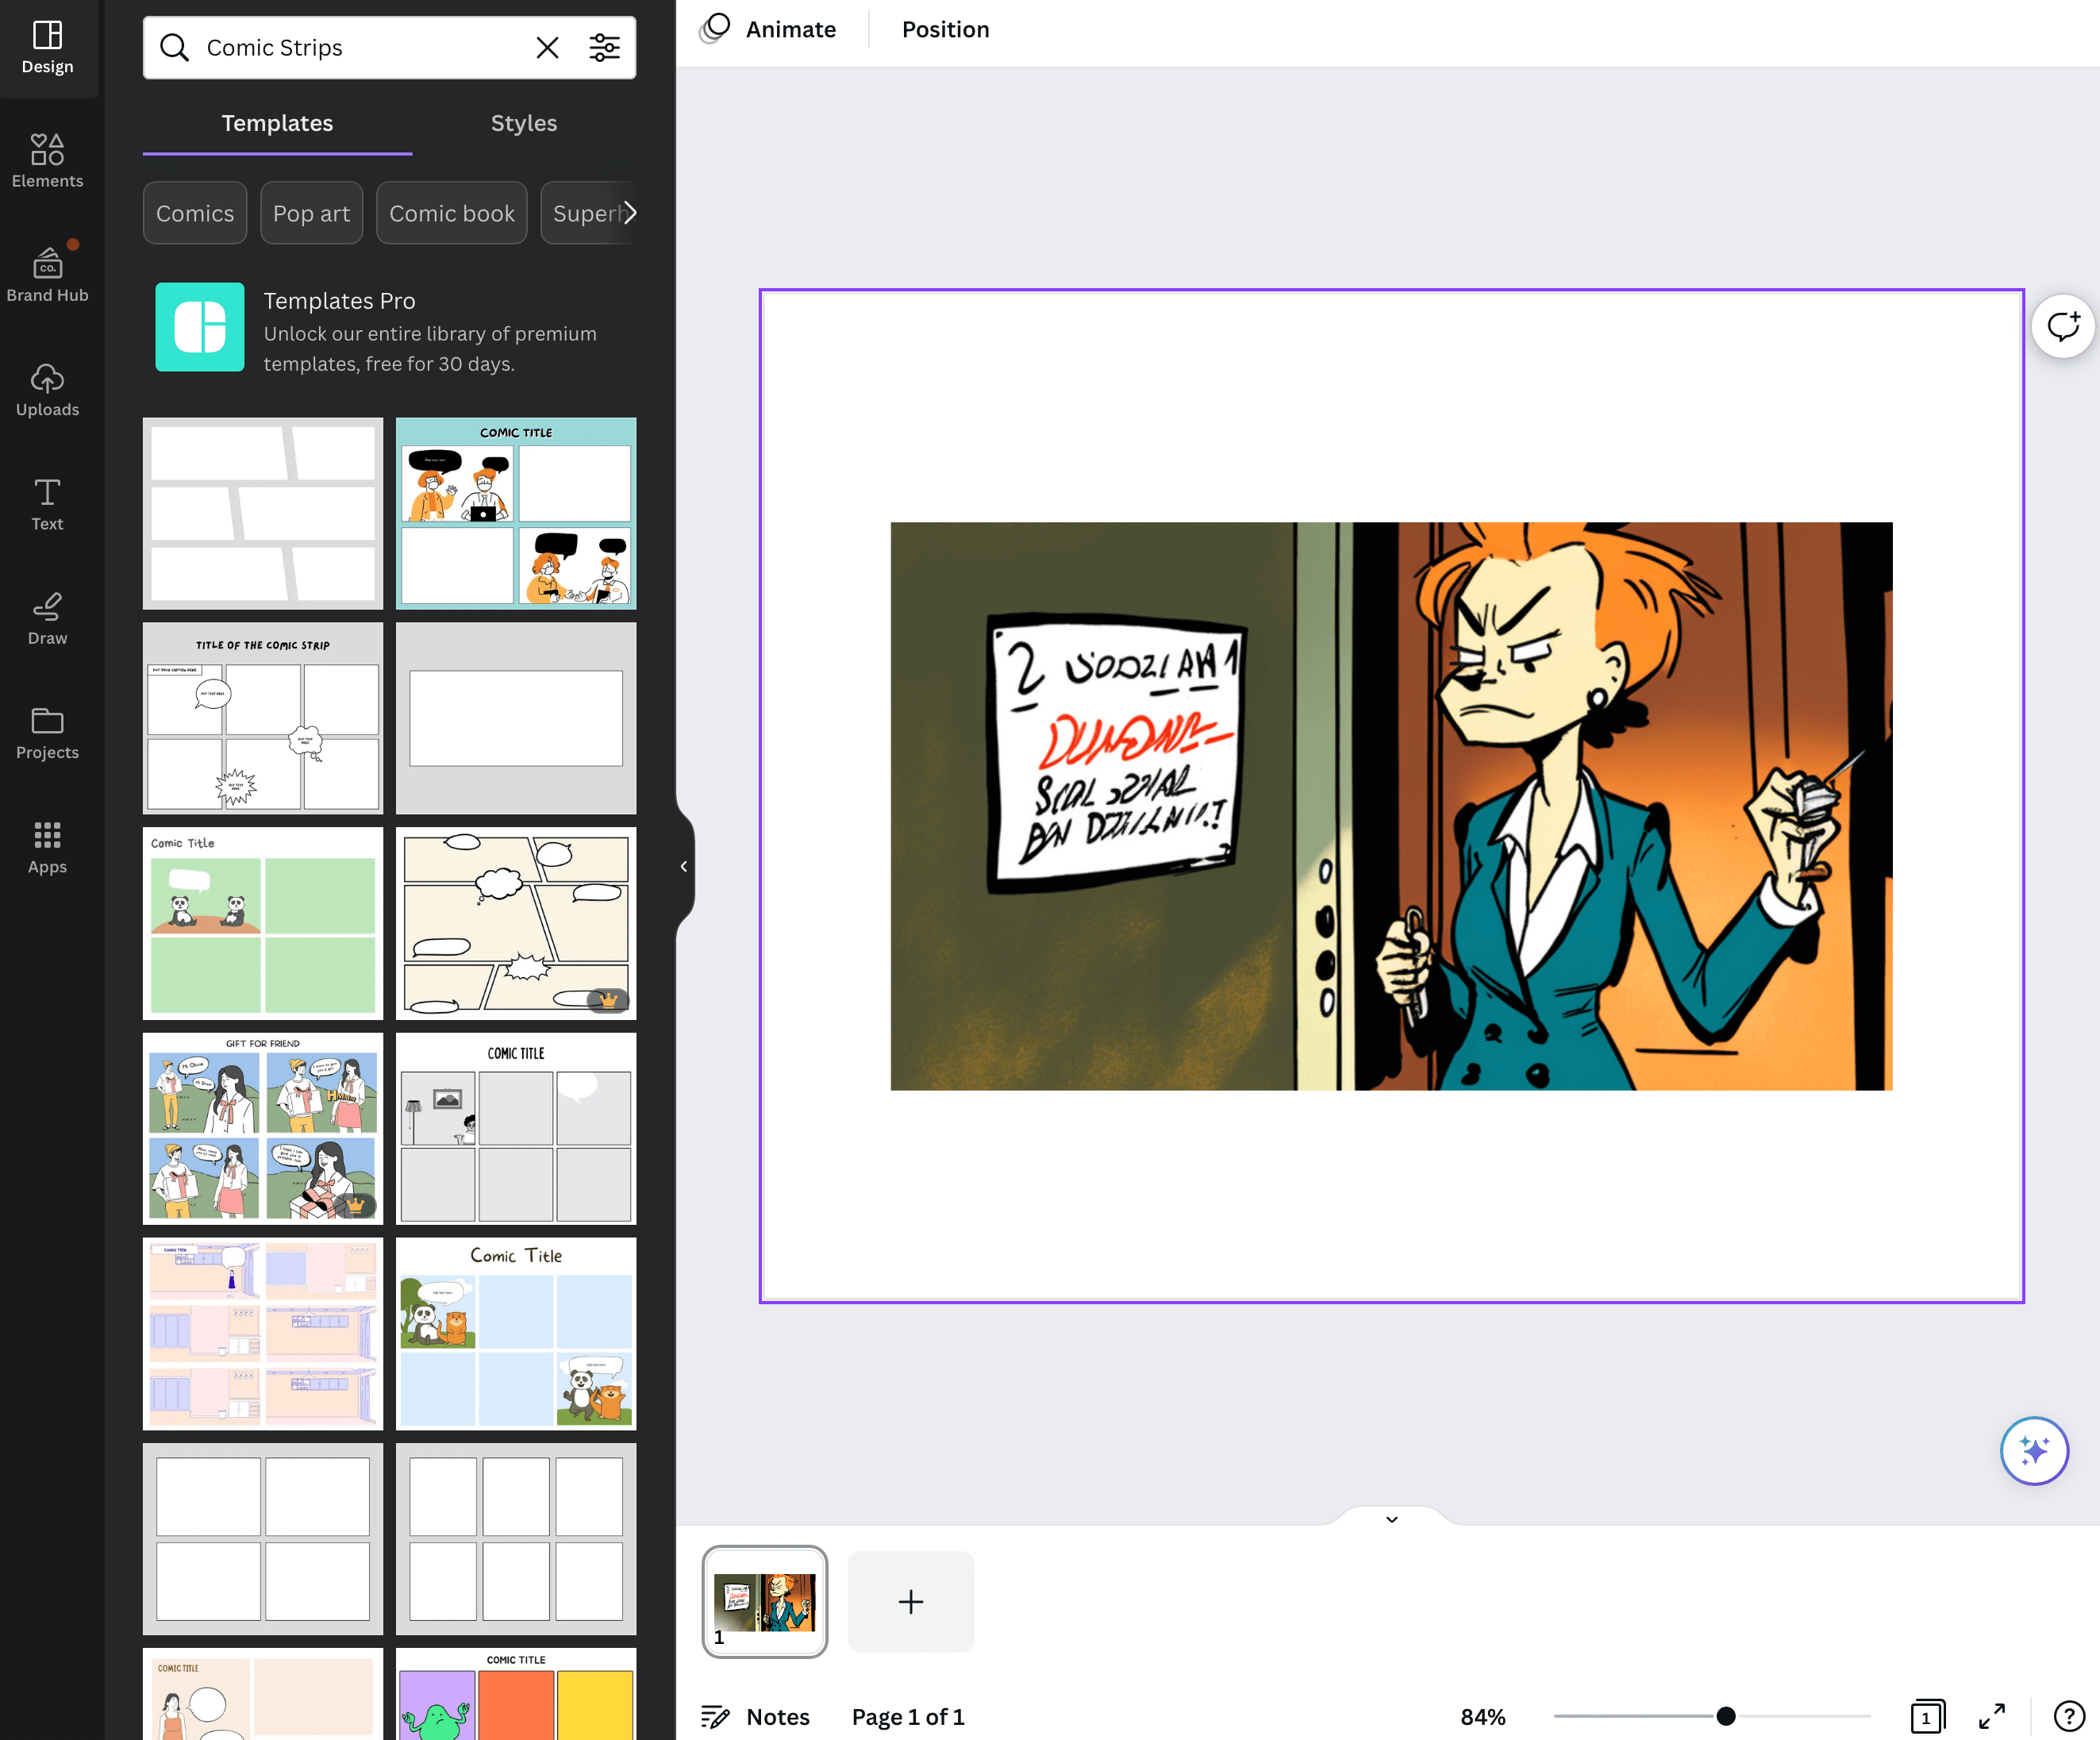Open the Uploads panel
Image resolution: width=2100 pixels, height=1740 pixels.
pyautogui.click(x=47, y=389)
